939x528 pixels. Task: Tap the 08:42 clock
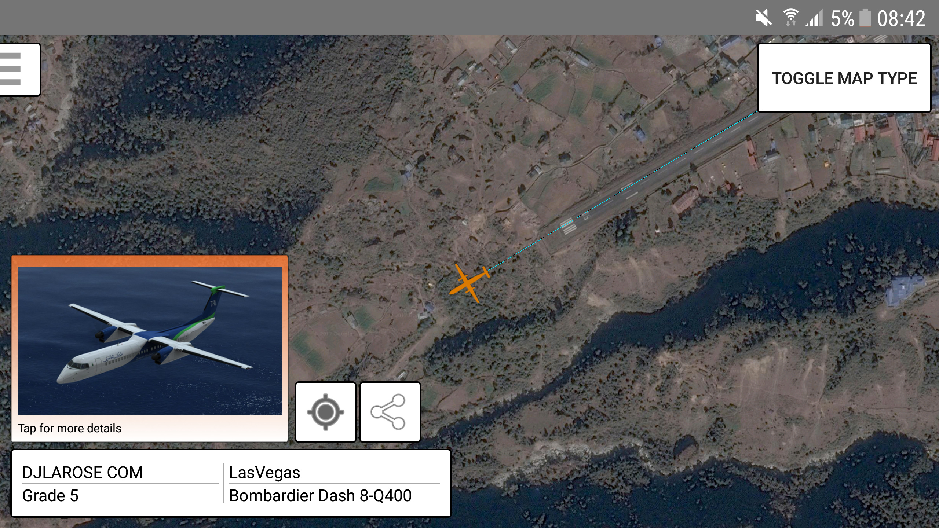click(x=901, y=18)
